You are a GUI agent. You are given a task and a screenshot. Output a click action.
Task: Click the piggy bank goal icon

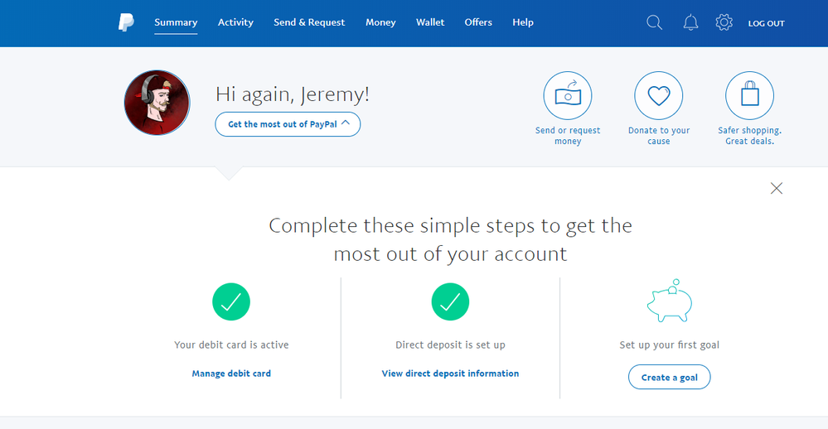670,301
